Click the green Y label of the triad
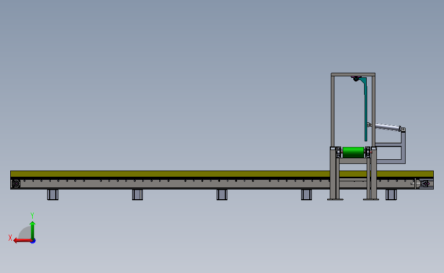Screen dimensions: 444x273 tap(32, 216)
